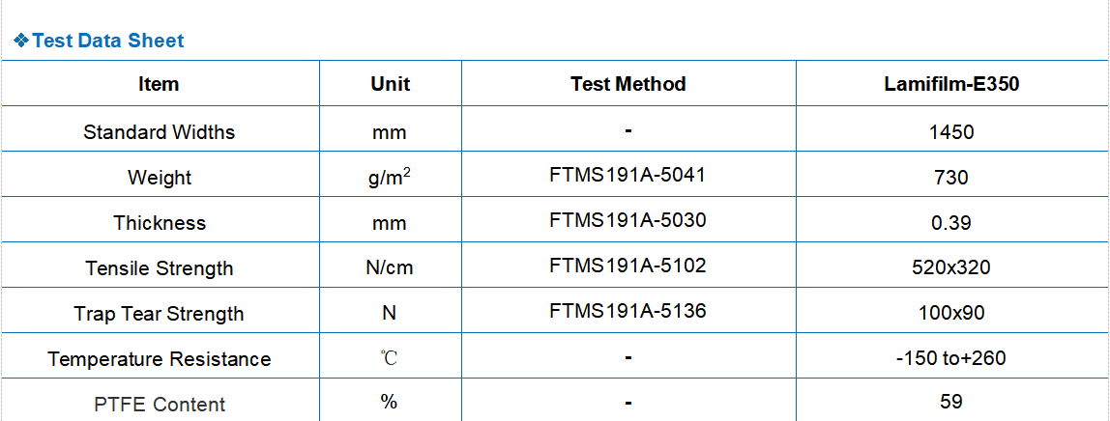Click the PTFE Content row label
This screenshot has height=421, width=1110.
coord(159,405)
